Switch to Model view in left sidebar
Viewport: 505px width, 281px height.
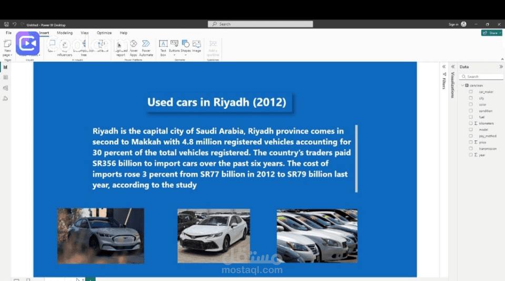5,88
